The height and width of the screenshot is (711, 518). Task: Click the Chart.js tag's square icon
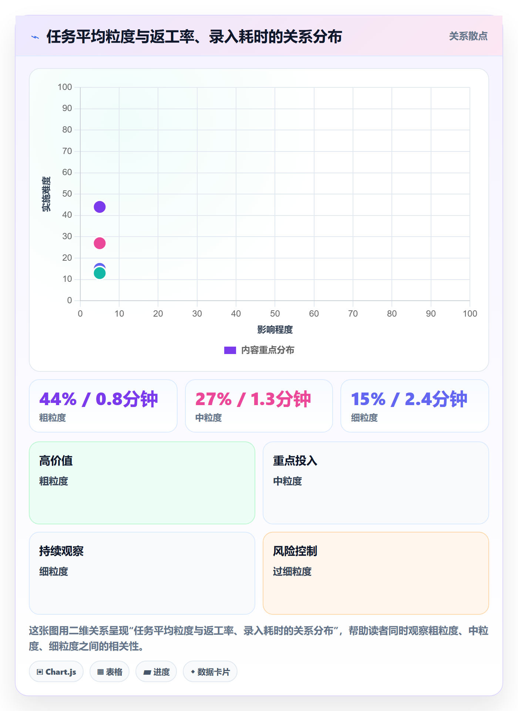pyautogui.click(x=40, y=672)
